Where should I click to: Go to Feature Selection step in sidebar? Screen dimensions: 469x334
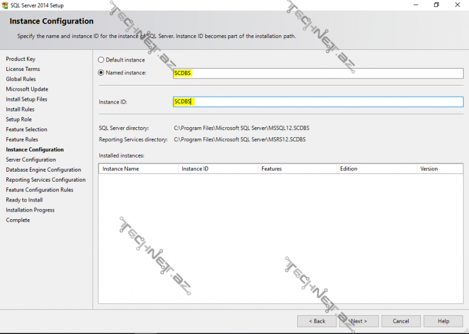[26, 129]
